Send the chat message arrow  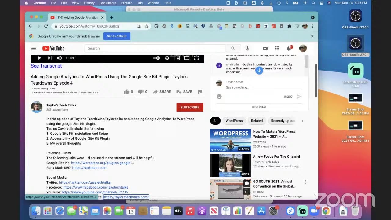point(299,97)
